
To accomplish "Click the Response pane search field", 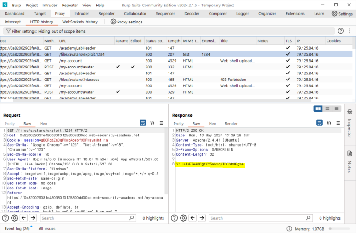I will tap(260, 218).
